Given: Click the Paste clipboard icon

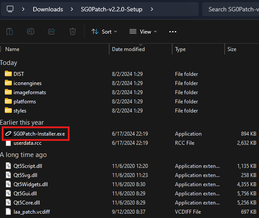Looking at the screenshot, I should [10, 31].
